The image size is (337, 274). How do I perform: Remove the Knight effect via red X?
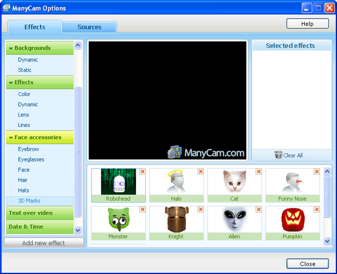(200, 209)
